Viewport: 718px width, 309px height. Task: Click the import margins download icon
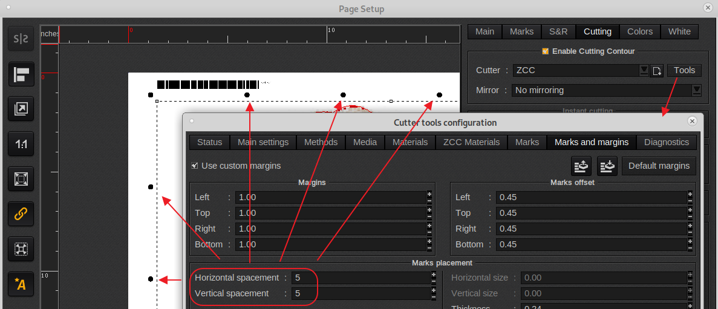(607, 166)
